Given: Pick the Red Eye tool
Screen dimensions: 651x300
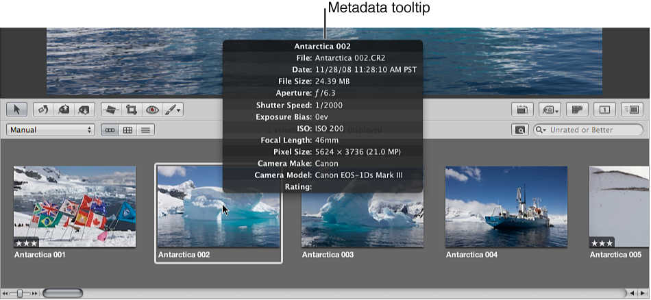Looking at the screenshot, I should click(x=152, y=109).
